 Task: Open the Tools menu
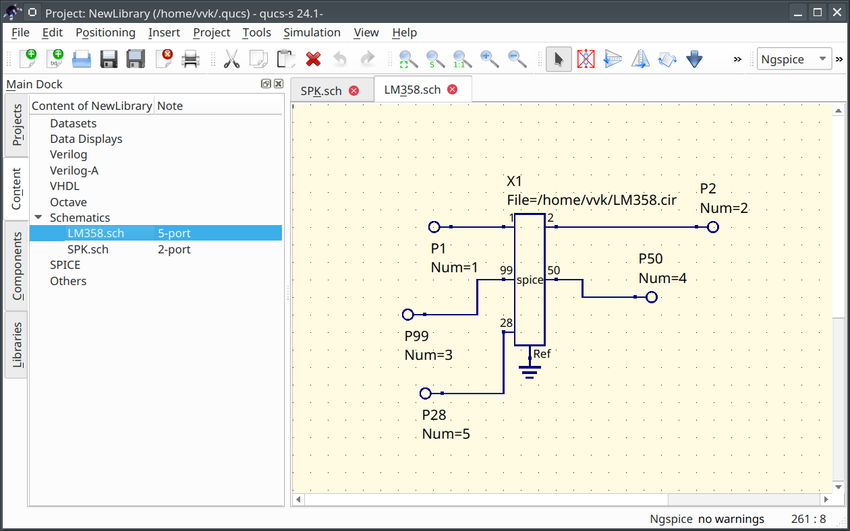(x=256, y=32)
